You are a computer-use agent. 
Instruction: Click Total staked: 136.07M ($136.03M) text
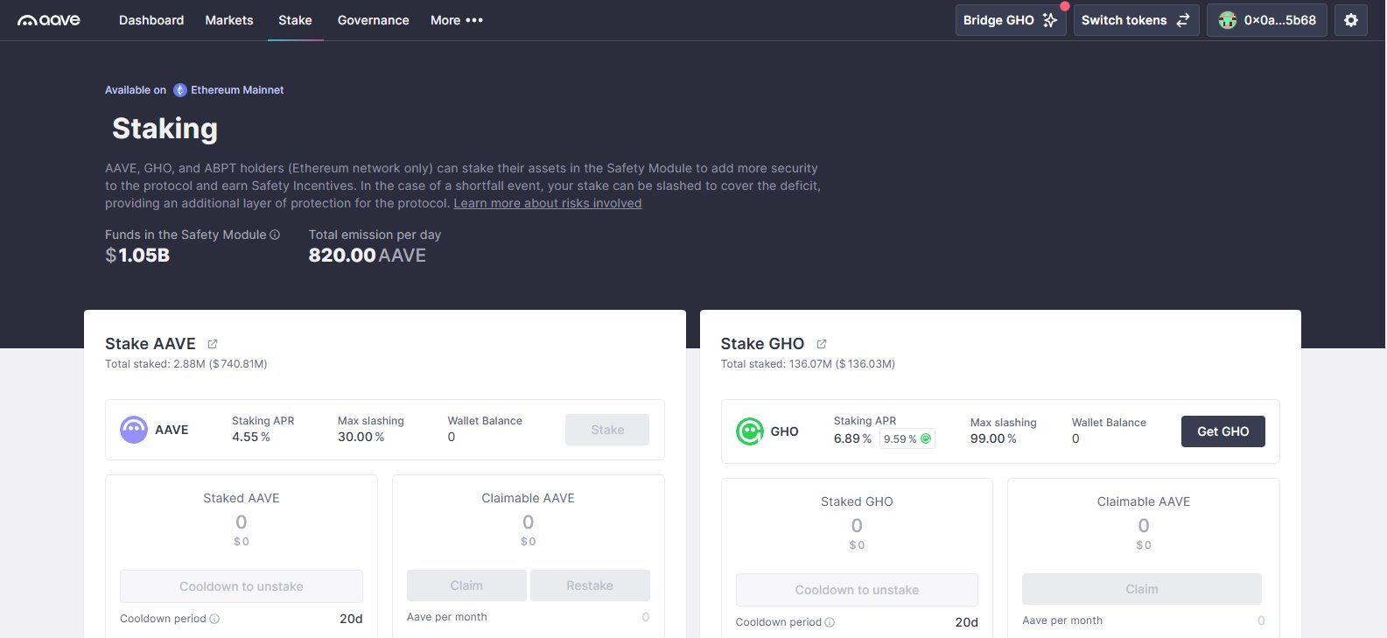coord(808,364)
